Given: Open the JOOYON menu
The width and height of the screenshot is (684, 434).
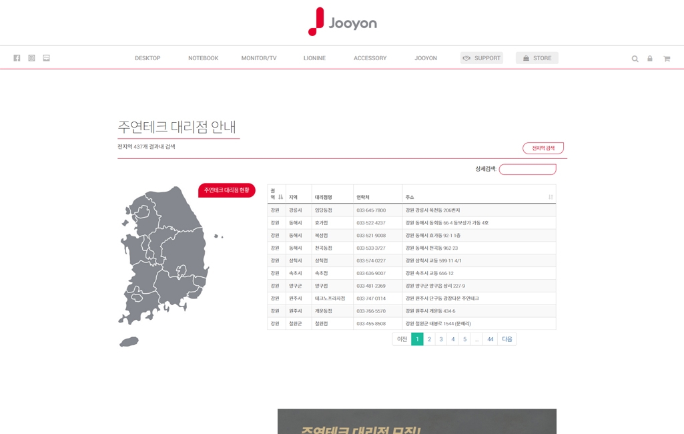Looking at the screenshot, I should point(426,58).
